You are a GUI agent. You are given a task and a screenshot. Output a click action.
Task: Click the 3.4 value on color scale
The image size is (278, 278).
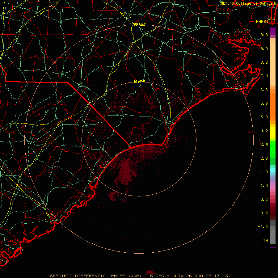(264, 145)
